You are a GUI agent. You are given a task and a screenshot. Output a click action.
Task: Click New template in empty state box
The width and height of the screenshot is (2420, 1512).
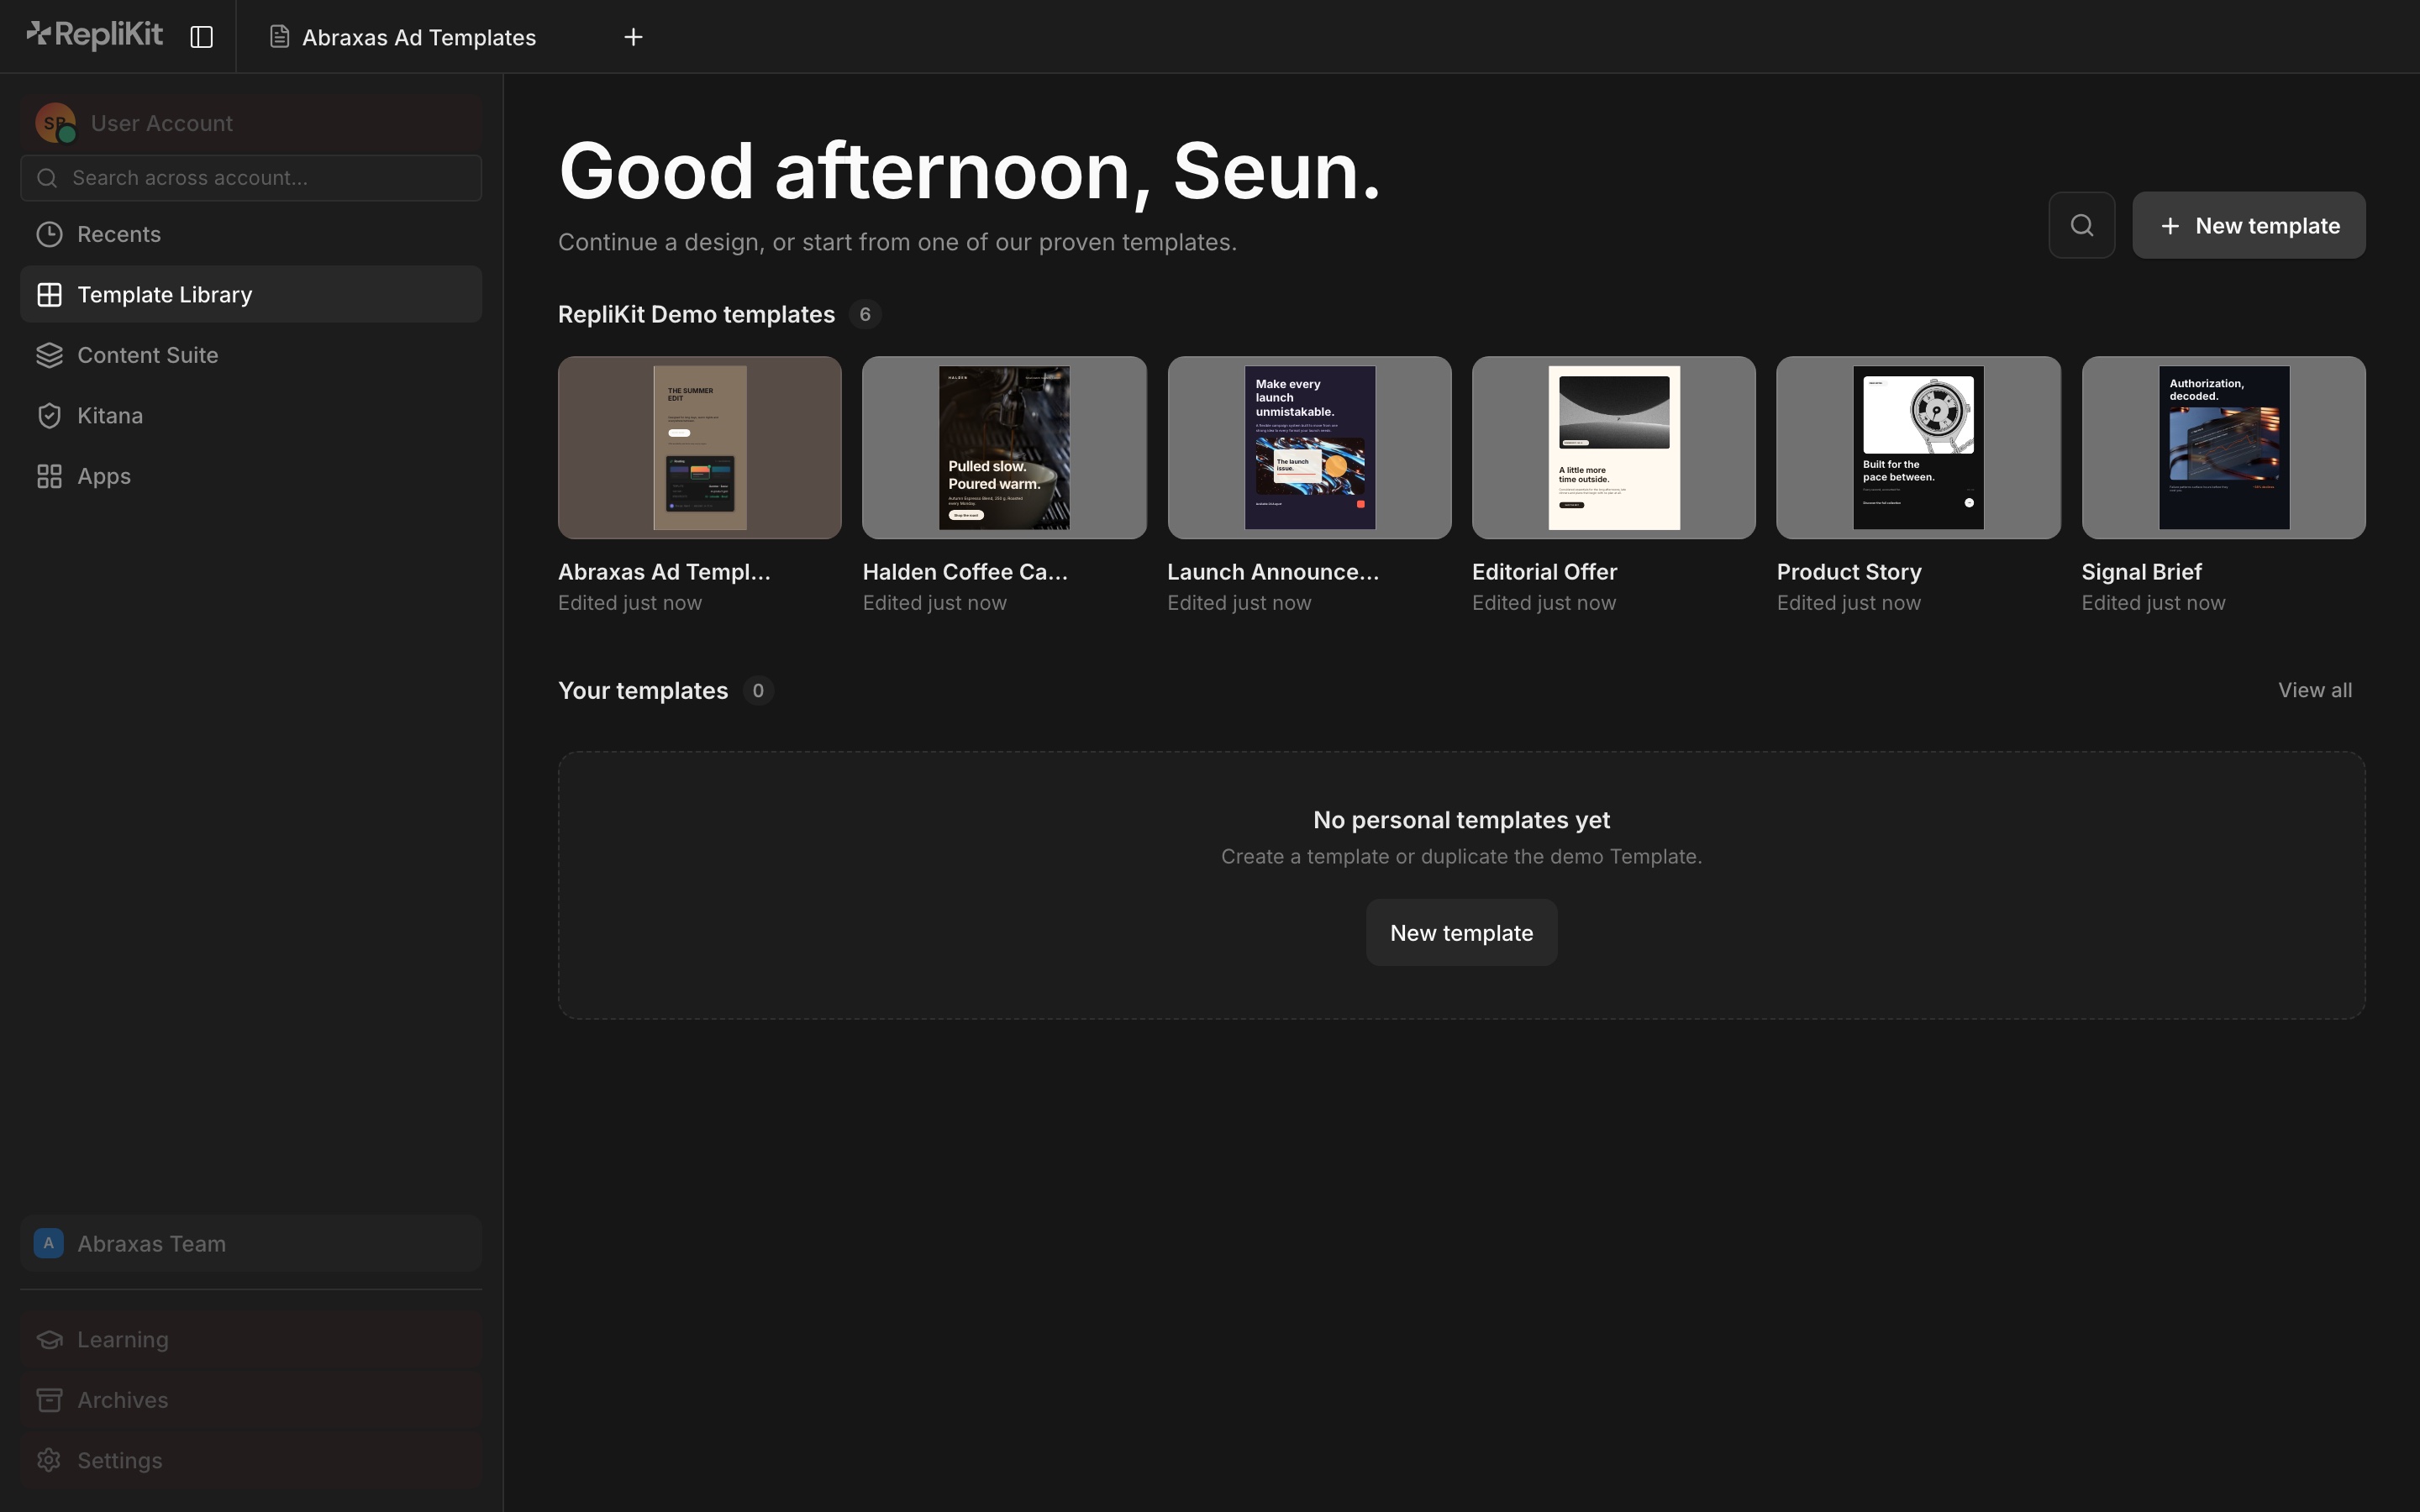click(x=1461, y=933)
